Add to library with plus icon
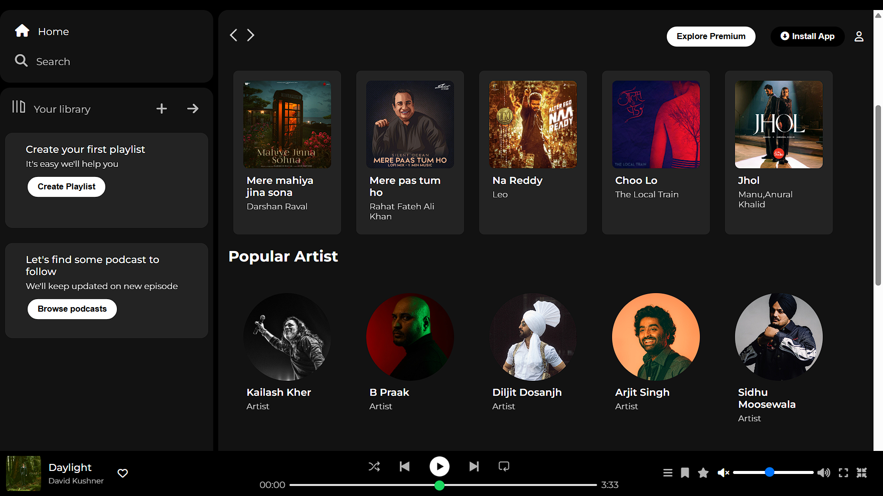This screenshot has height=496, width=883. [x=162, y=109]
